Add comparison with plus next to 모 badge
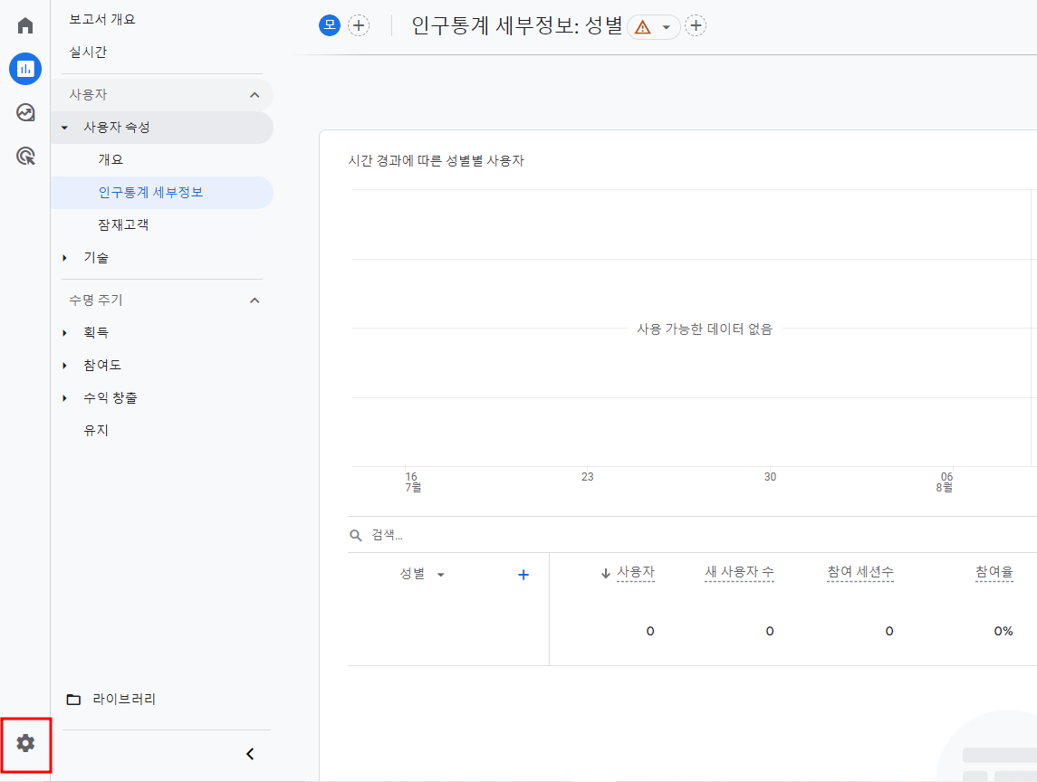1037x782 pixels. click(359, 25)
